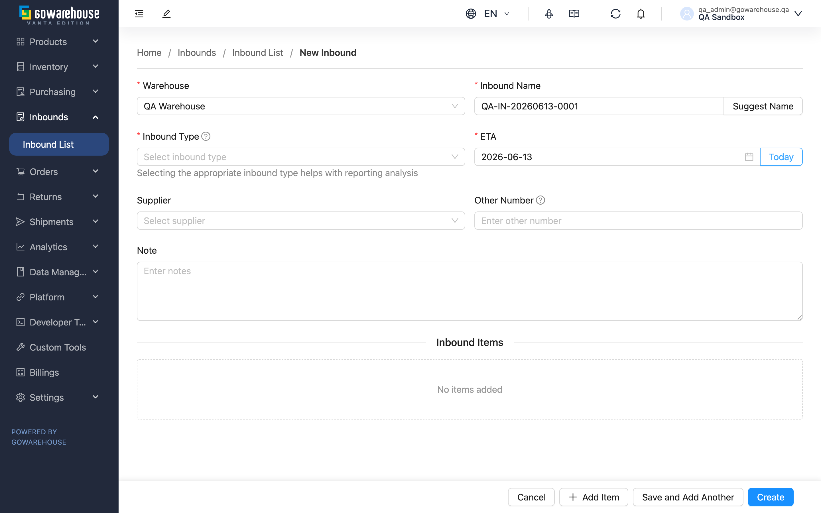Click the edit pencil icon in header
Image resolution: width=821 pixels, height=513 pixels.
[x=166, y=14]
